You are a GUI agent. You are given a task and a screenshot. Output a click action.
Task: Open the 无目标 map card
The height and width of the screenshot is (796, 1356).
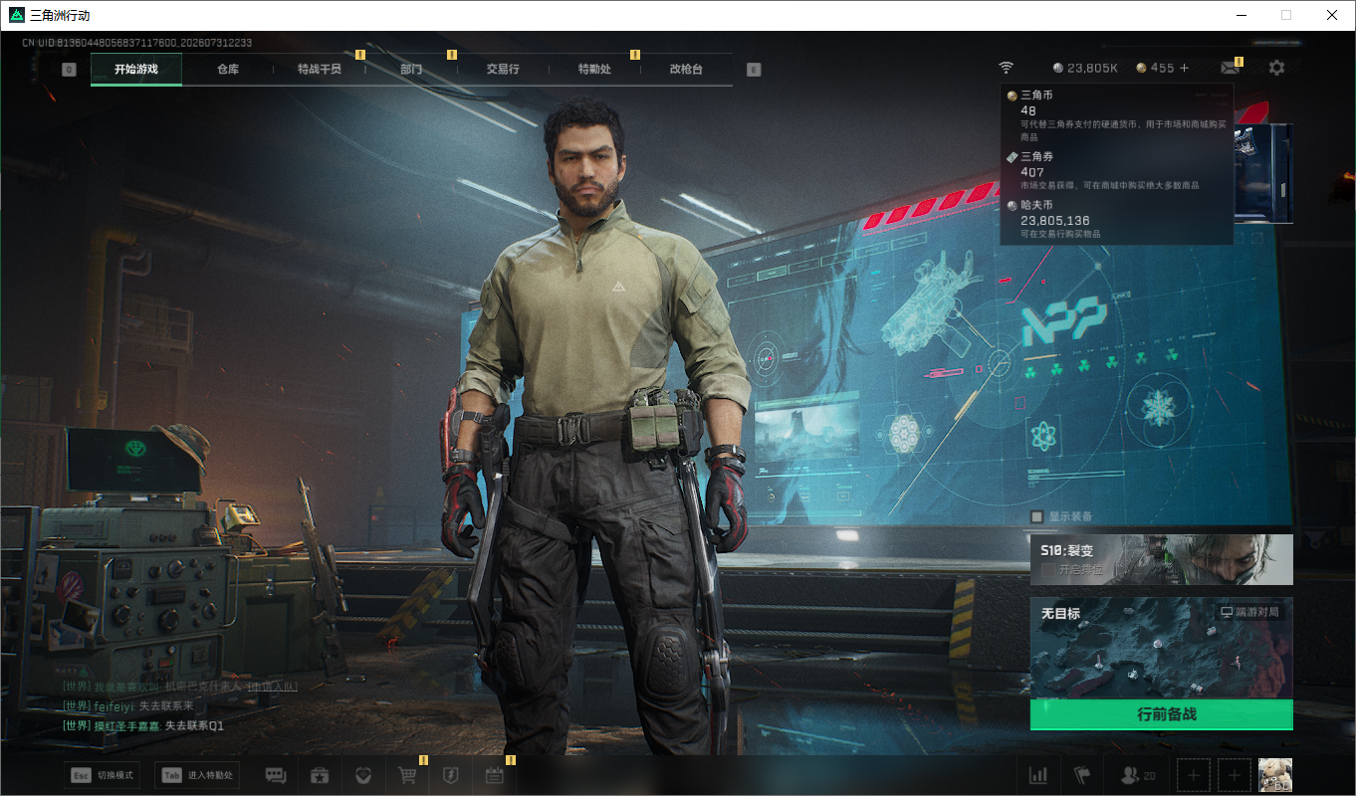(x=1162, y=647)
